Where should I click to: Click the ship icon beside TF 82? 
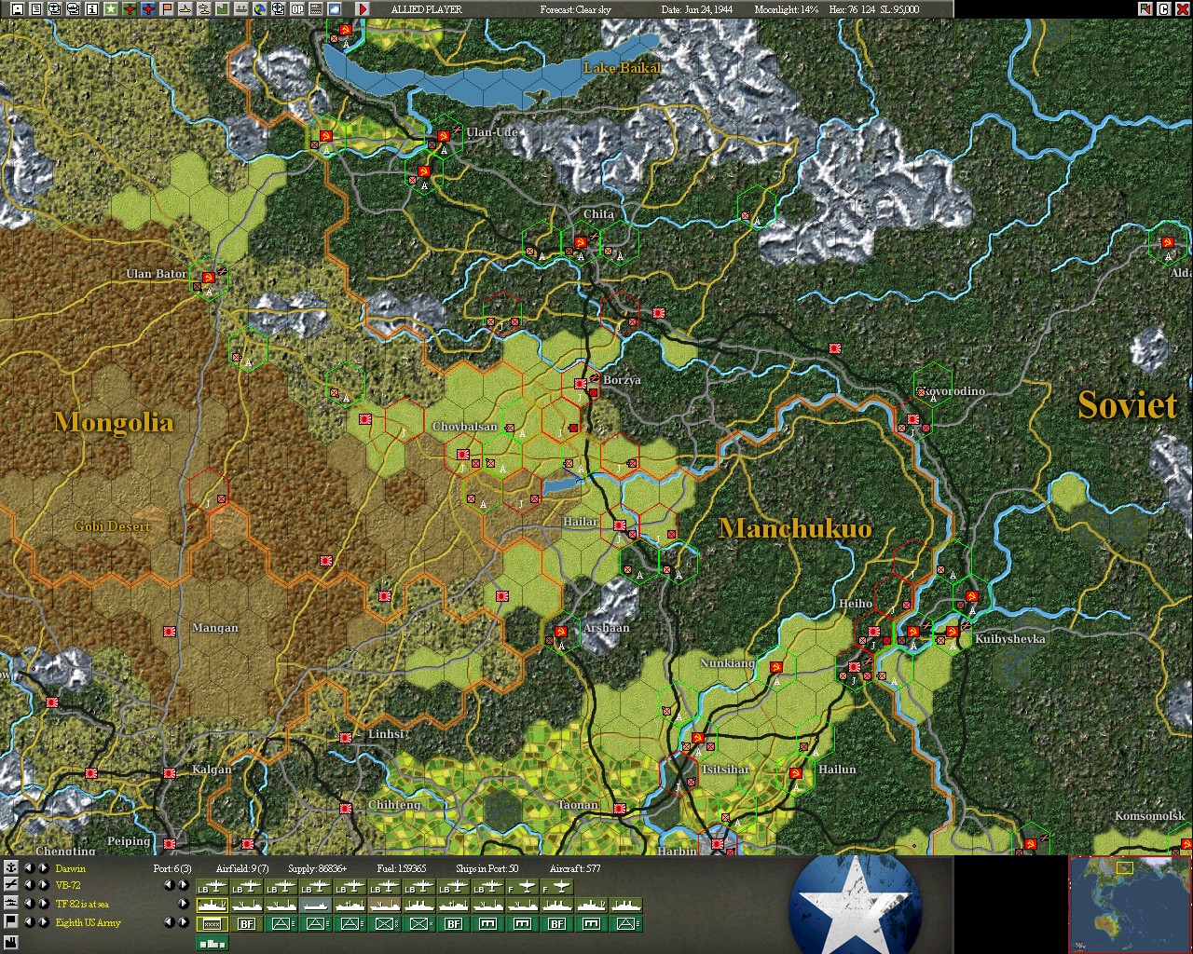(x=11, y=903)
